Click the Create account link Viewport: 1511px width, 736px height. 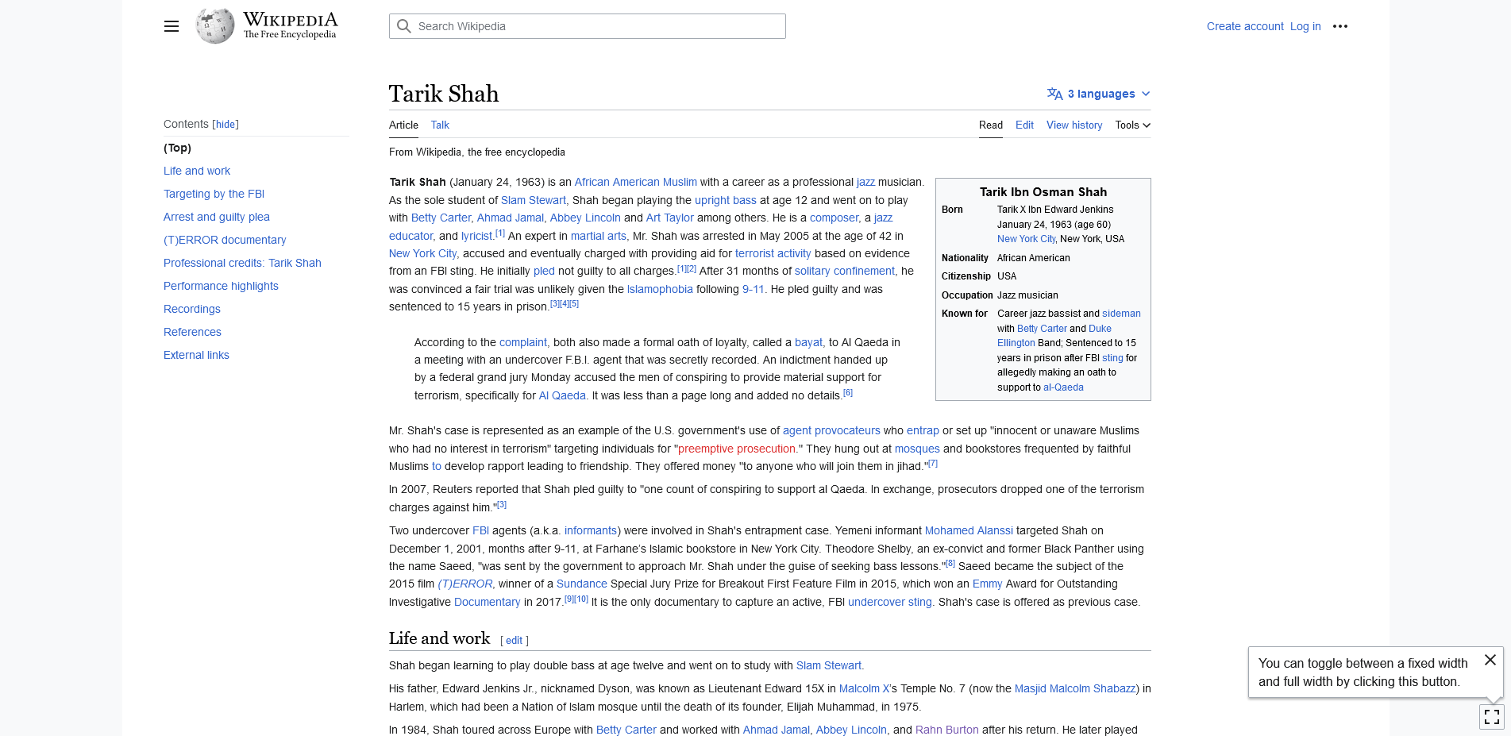1245,26
